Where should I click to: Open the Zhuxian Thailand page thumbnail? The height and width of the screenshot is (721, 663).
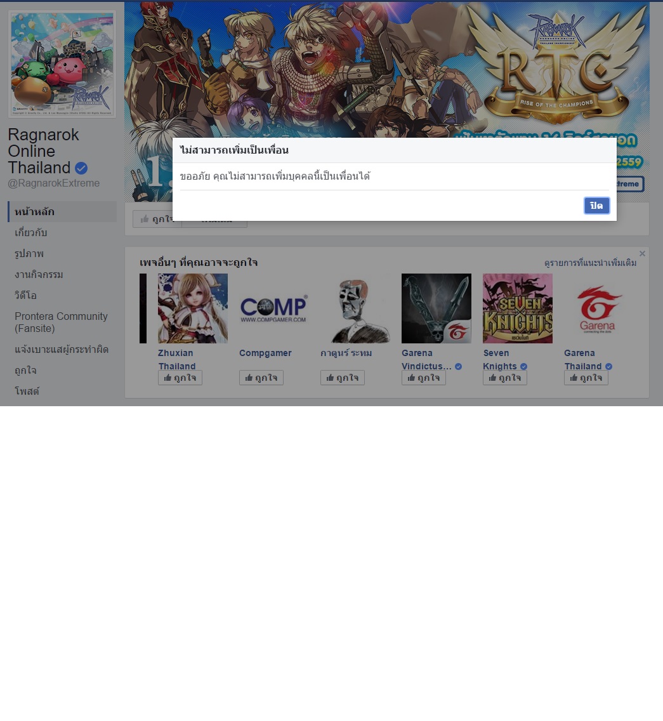[193, 308]
